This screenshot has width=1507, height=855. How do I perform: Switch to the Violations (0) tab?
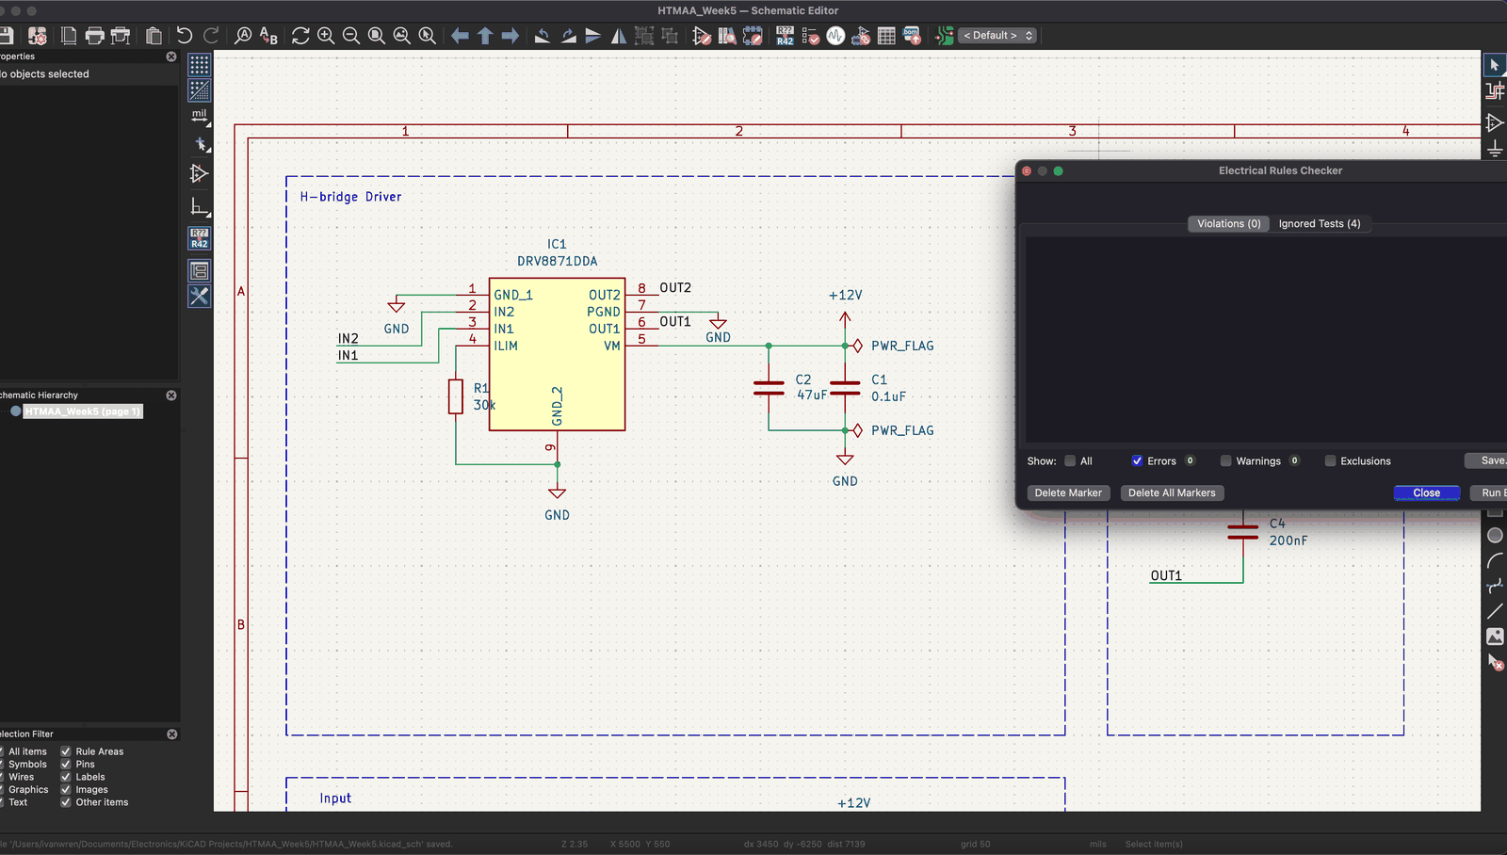(1228, 224)
